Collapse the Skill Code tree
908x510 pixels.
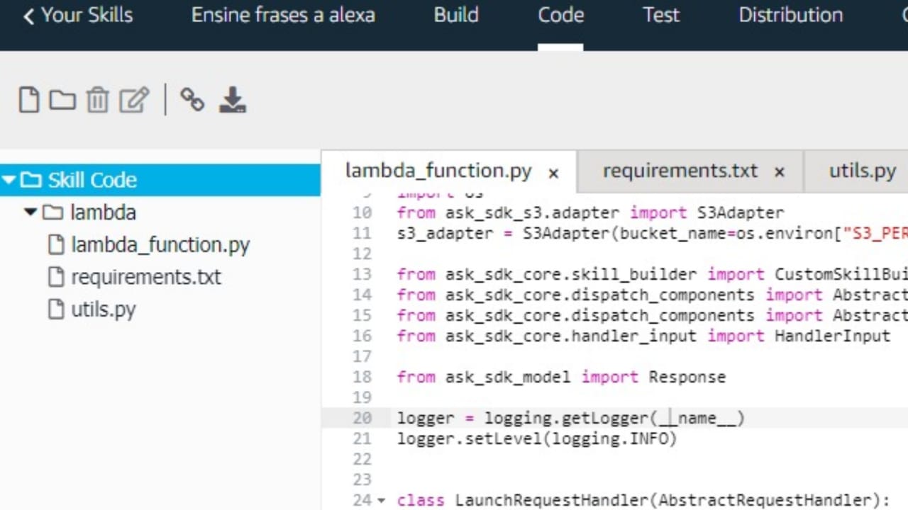9,180
